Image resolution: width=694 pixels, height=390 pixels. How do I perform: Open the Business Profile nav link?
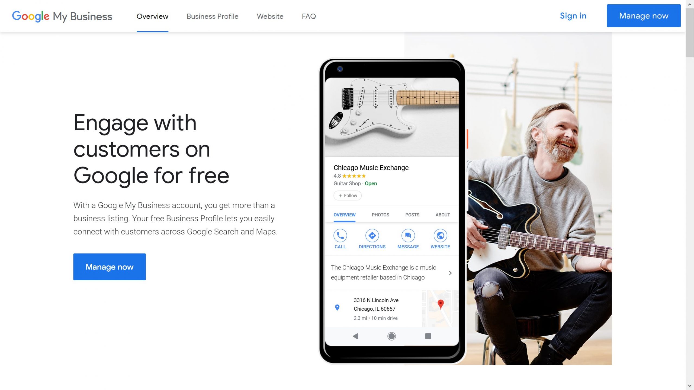pyautogui.click(x=212, y=16)
